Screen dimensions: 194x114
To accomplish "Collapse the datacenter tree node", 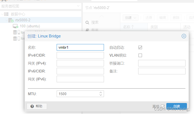I will [x=2, y=14].
